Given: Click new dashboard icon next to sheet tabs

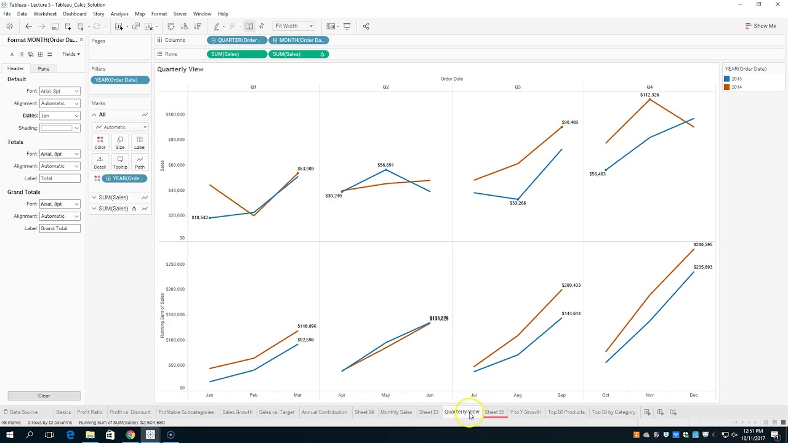Looking at the screenshot, I should point(660,412).
